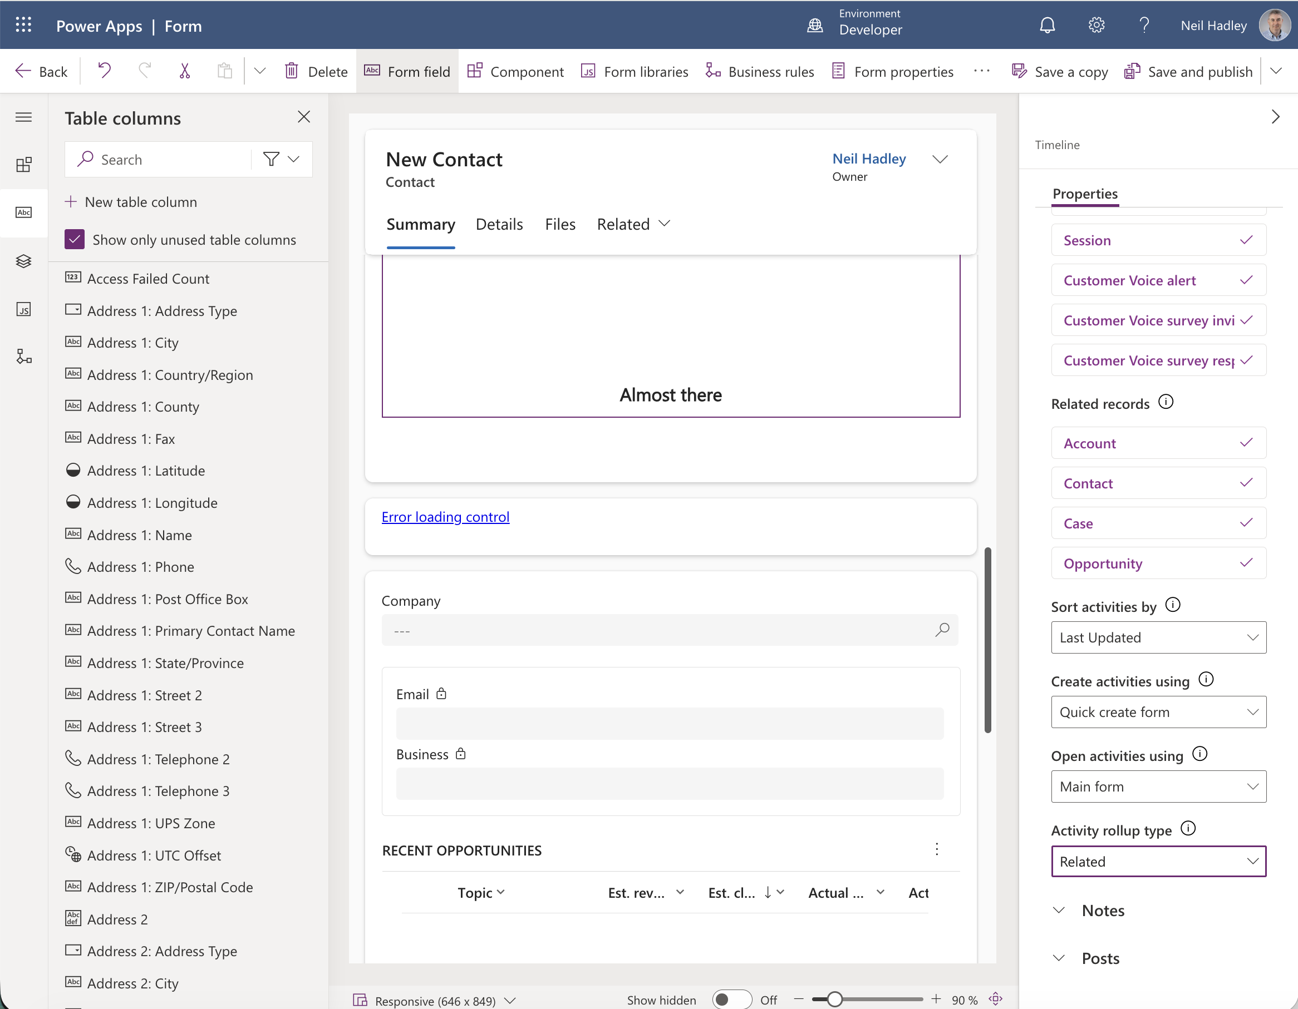Open the Open activities using dropdown
The image size is (1298, 1009).
pyautogui.click(x=1158, y=787)
